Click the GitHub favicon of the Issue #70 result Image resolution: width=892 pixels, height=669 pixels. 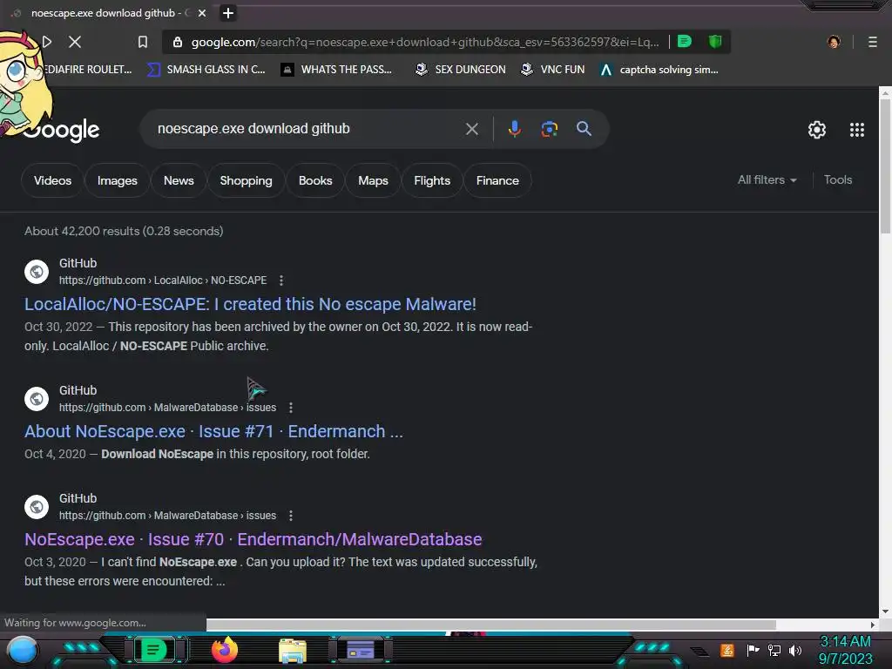[37, 507]
